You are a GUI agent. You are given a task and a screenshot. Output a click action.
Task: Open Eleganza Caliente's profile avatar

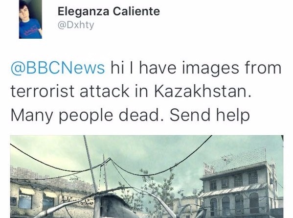coord(30,19)
